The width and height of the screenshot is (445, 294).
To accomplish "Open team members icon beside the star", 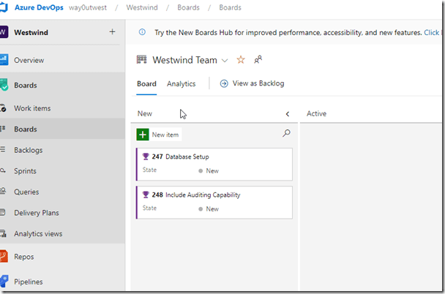I will coord(258,60).
